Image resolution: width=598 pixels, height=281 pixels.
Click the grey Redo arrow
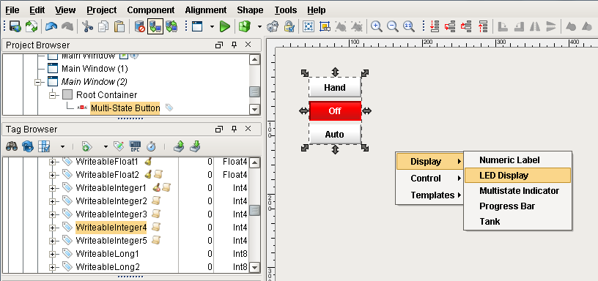coord(67,26)
